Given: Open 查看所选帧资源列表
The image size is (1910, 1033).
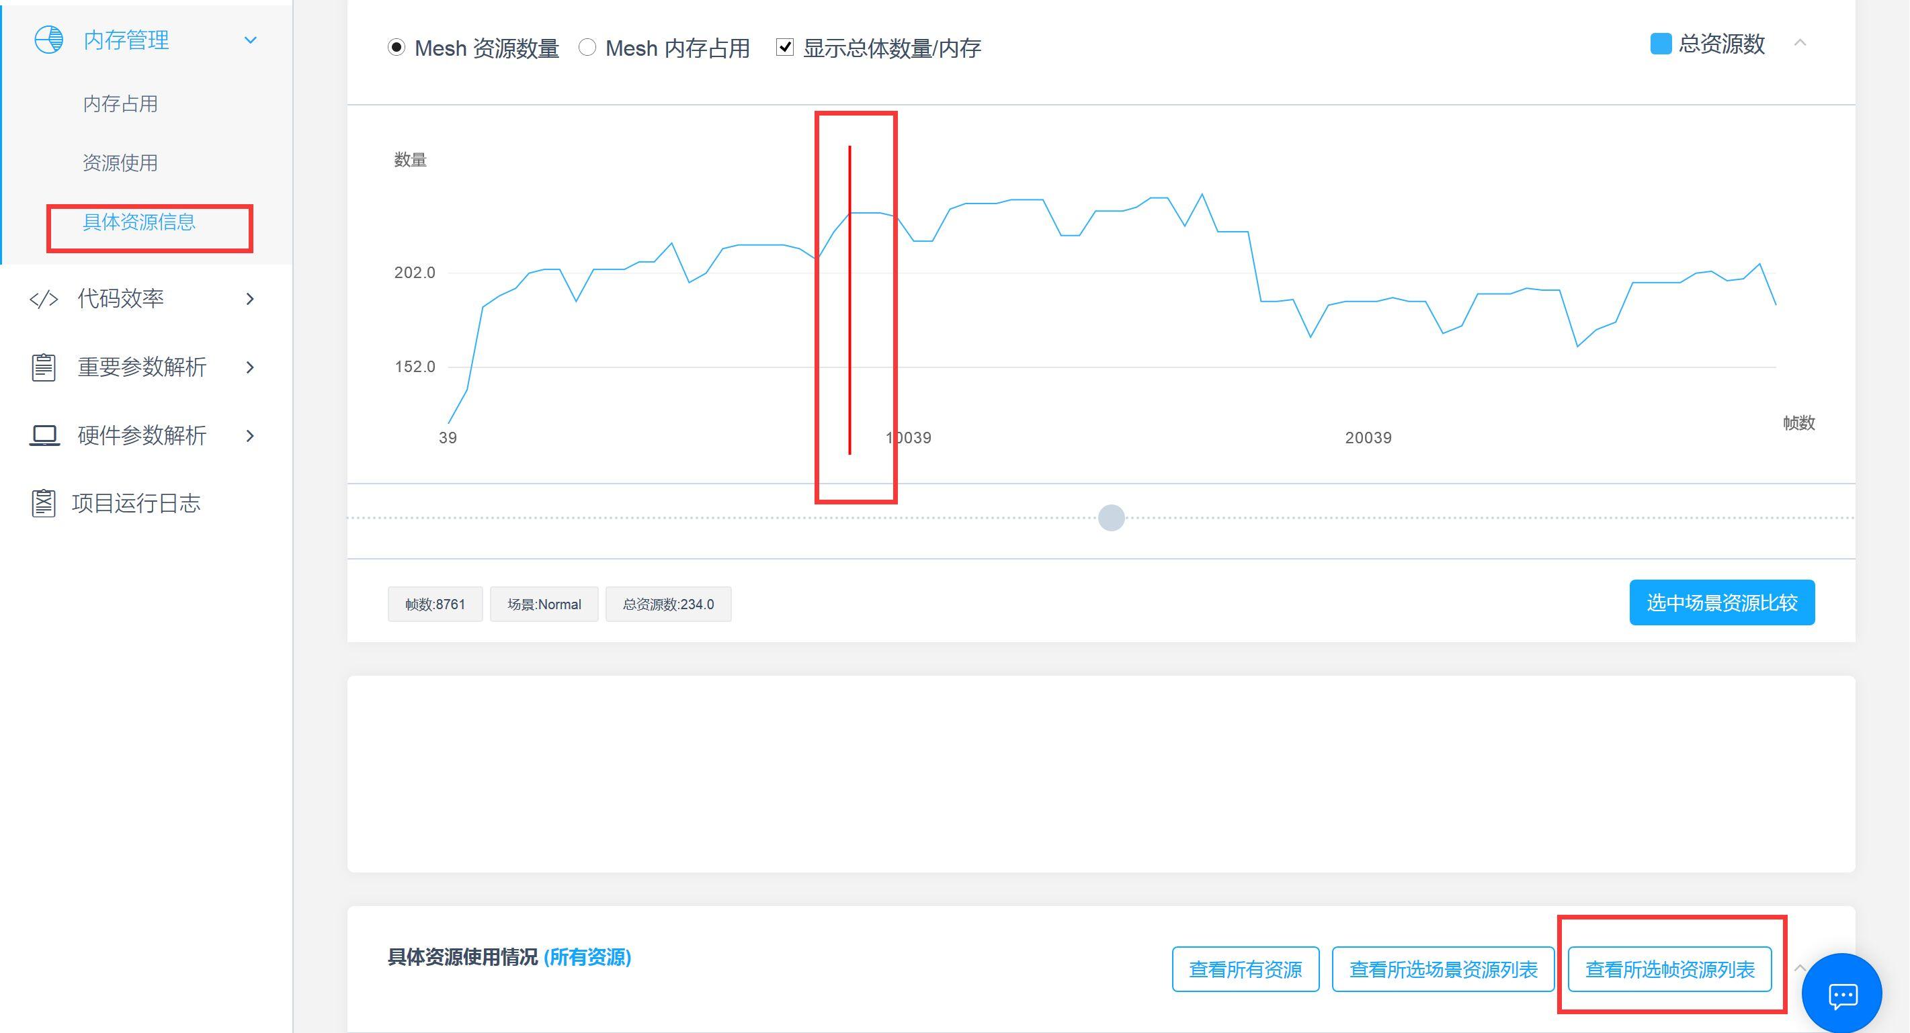Looking at the screenshot, I should point(1670,969).
